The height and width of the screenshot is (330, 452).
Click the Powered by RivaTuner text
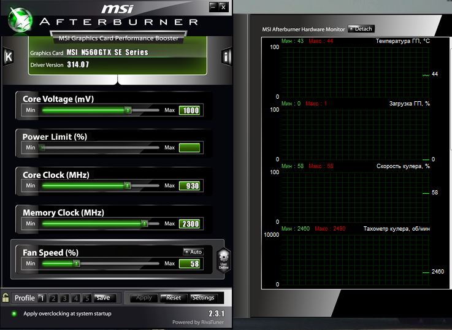[197, 322]
